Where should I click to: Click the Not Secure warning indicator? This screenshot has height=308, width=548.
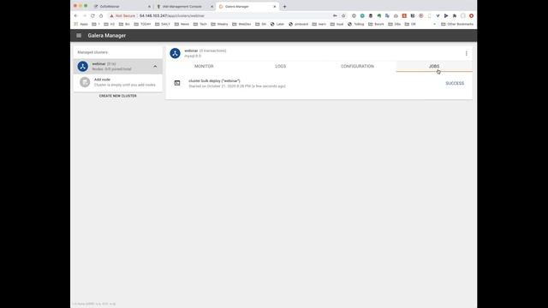(122, 15)
